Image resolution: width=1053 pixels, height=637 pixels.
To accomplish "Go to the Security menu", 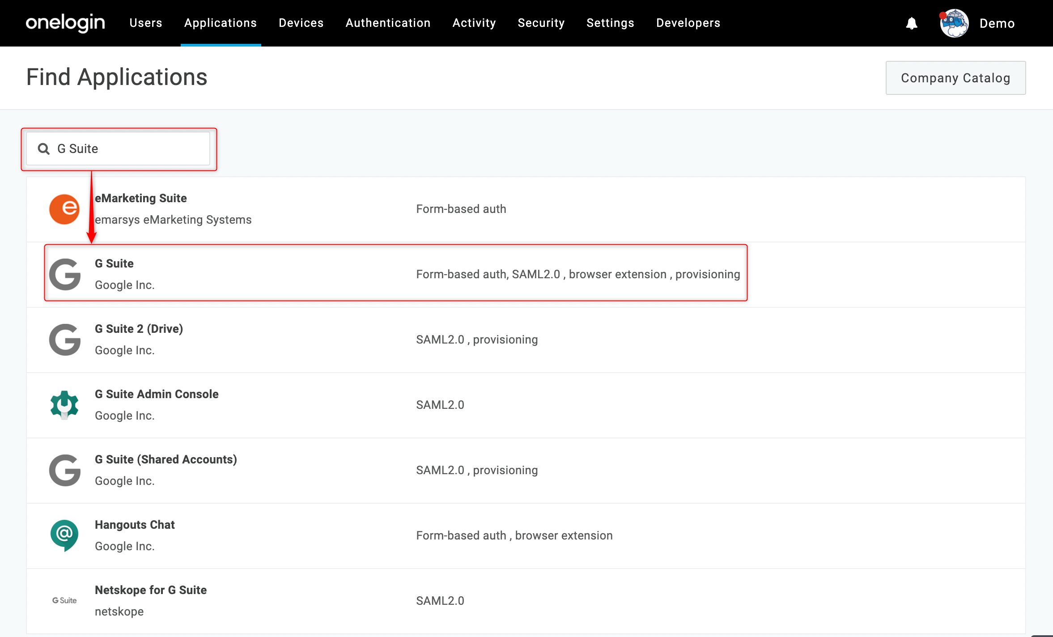I will 541,23.
